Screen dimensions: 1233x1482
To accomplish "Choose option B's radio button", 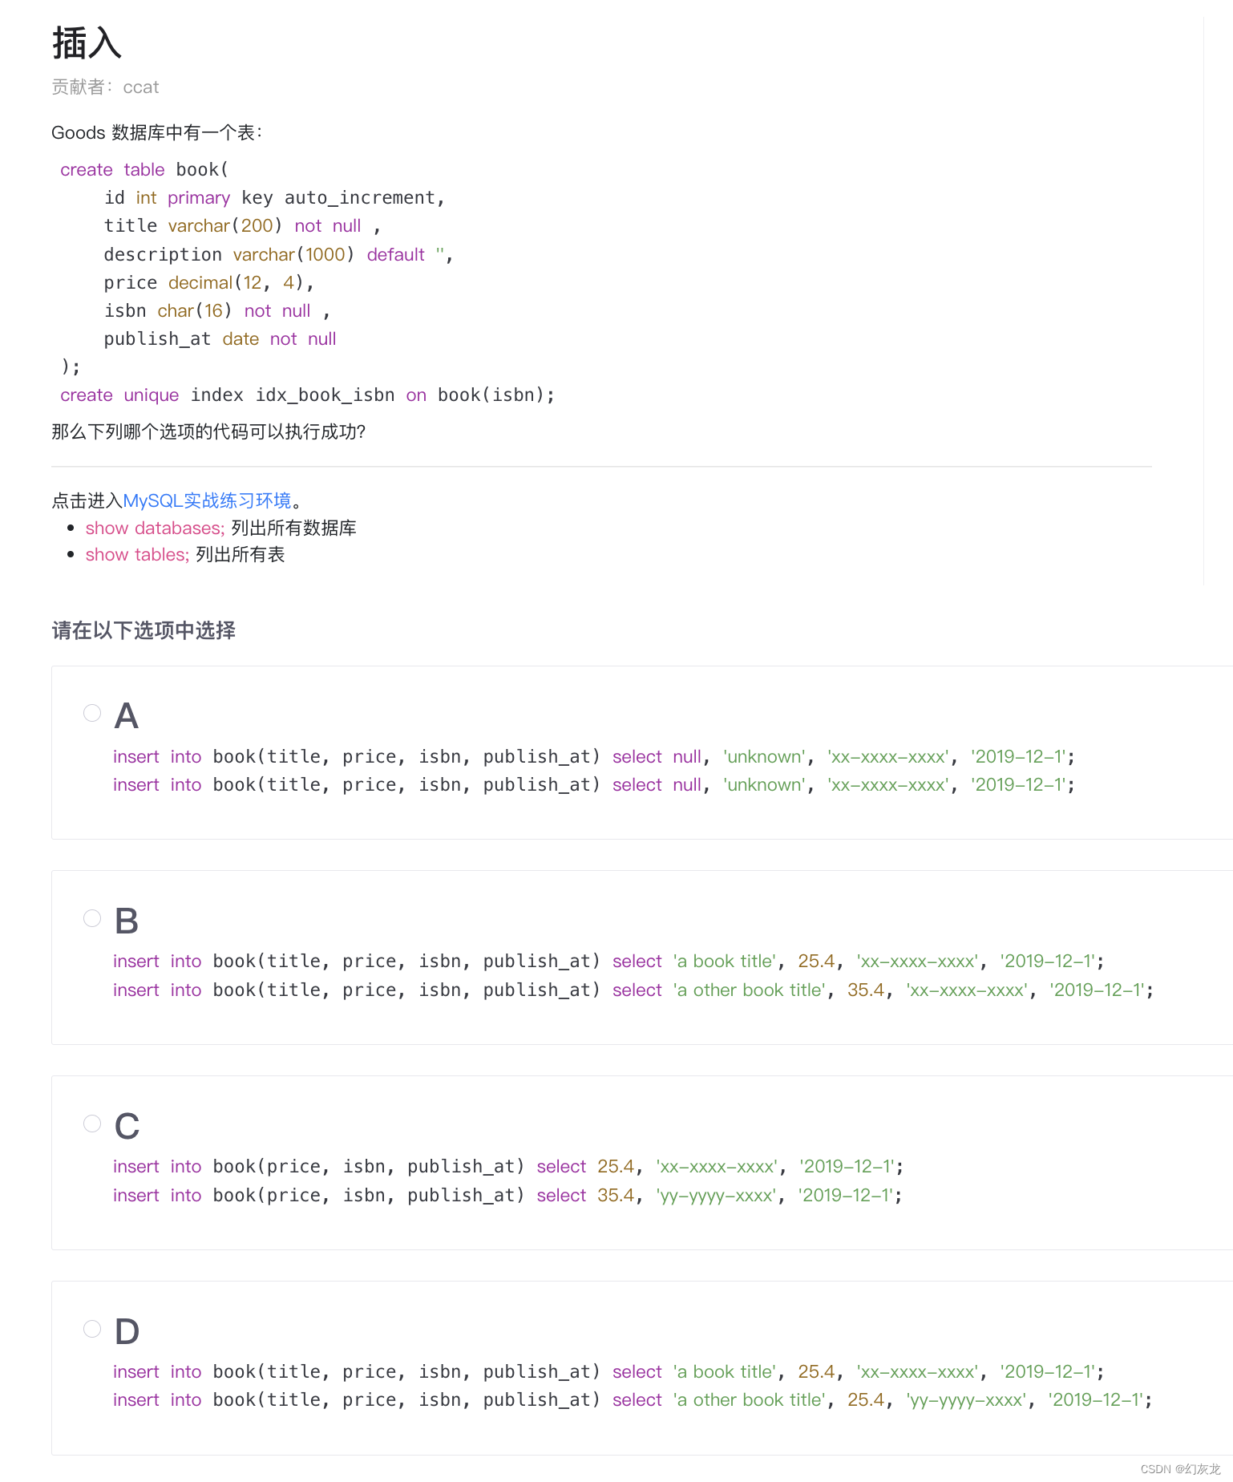I will coord(92,918).
